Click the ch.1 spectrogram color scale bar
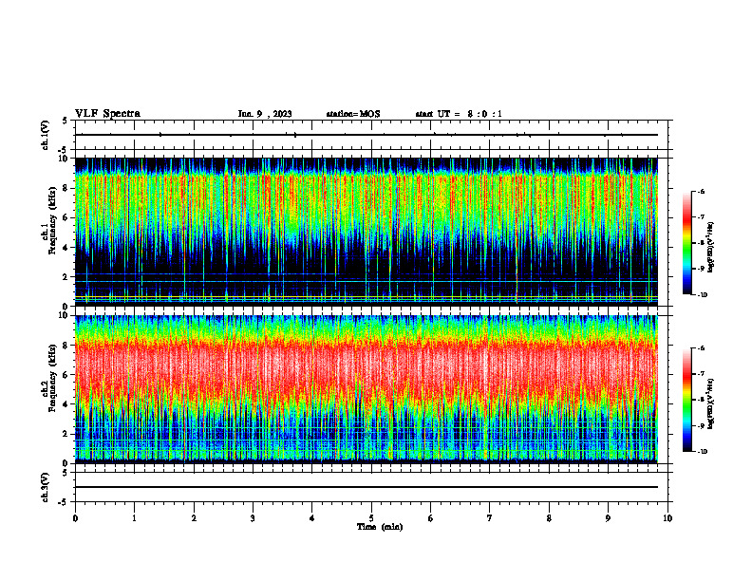This screenshot has height=581, width=752. [686, 243]
